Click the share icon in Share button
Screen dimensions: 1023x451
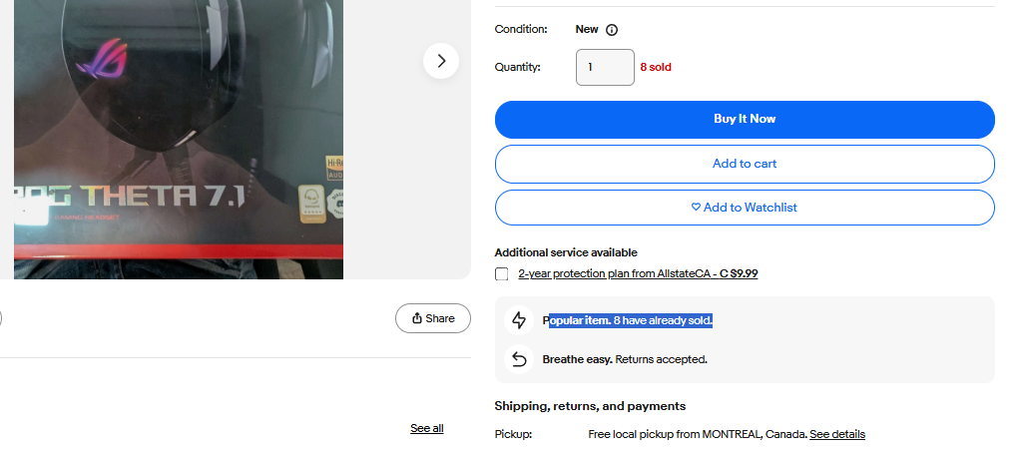[417, 318]
